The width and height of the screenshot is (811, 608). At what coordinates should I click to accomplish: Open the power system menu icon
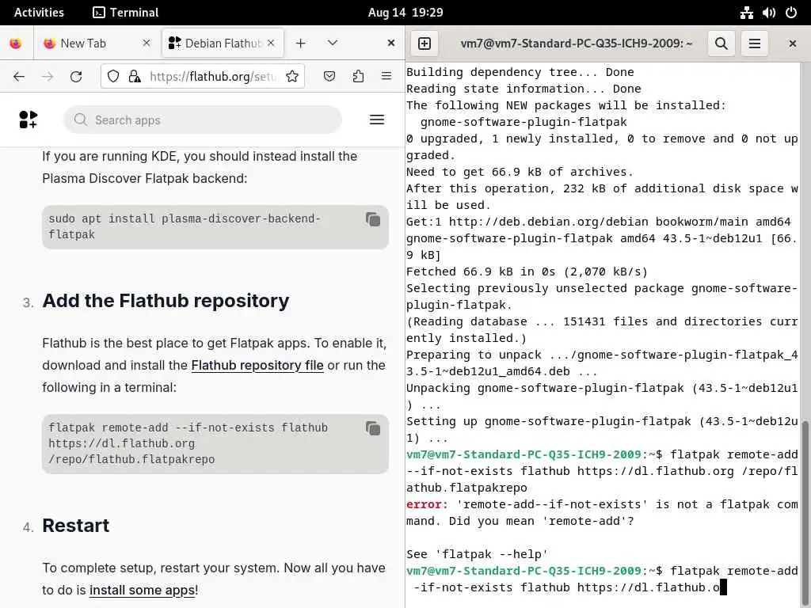click(791, 13)
